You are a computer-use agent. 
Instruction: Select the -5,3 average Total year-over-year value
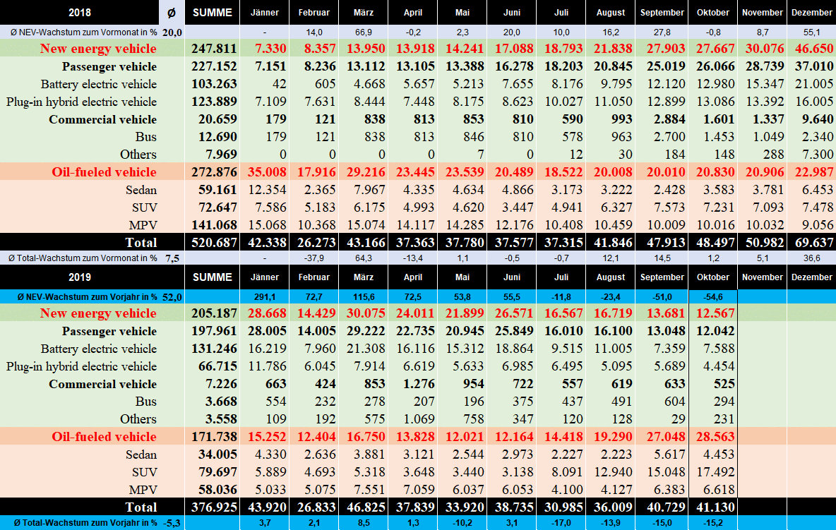tap(172, 523)
